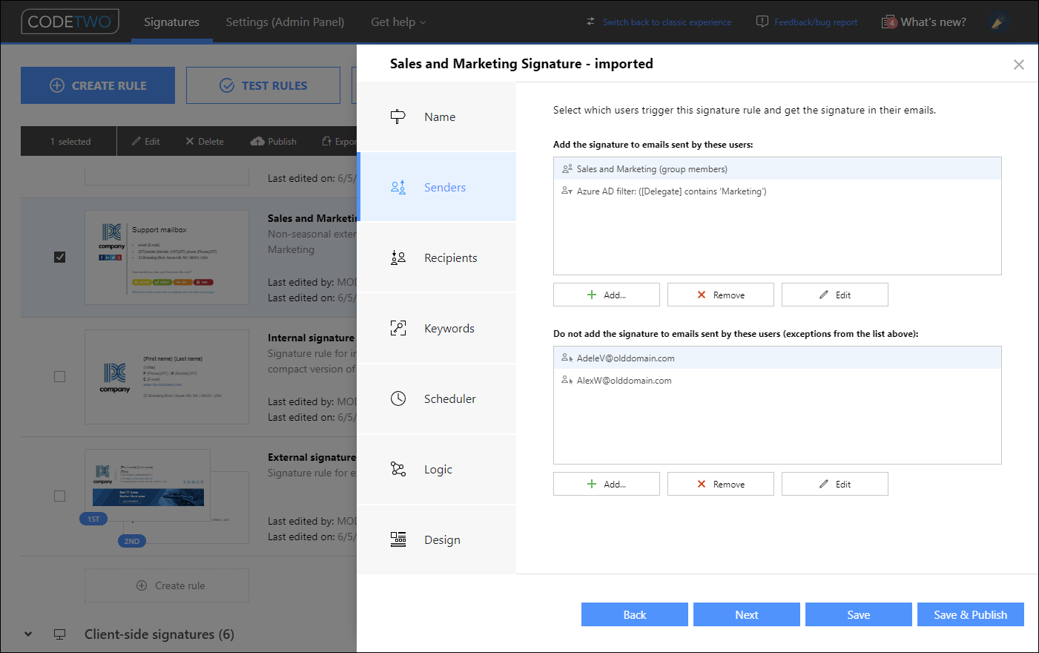This screenshot has height=653, width=1039.
Task: Open the Signatures tab
Action: [171, 22]
